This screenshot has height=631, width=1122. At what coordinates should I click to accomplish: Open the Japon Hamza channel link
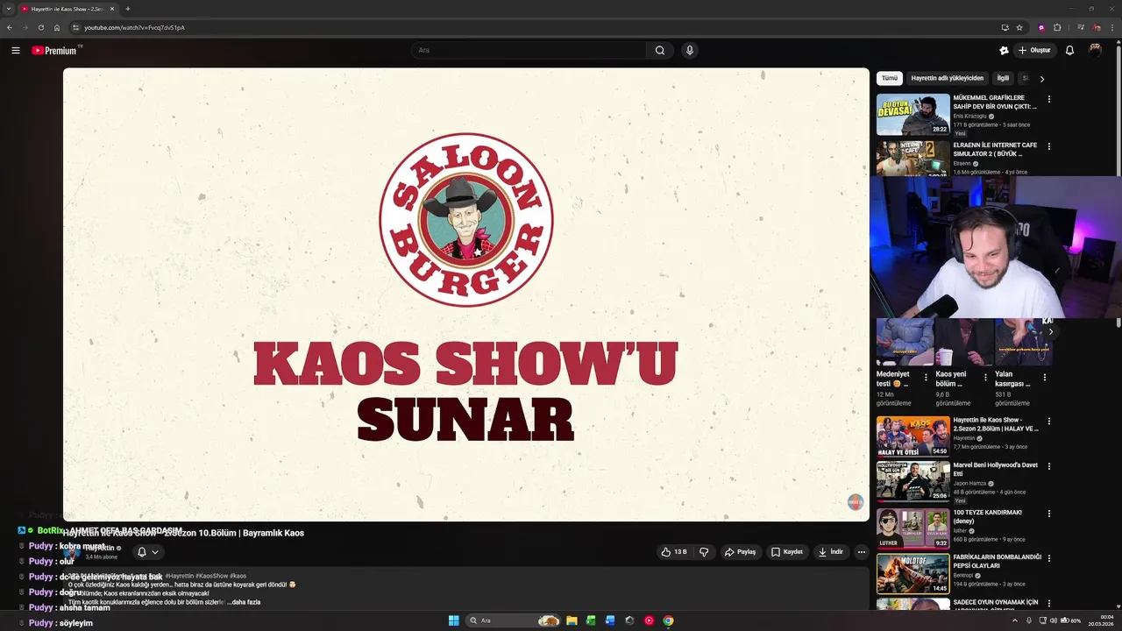[x=969, y=483]
